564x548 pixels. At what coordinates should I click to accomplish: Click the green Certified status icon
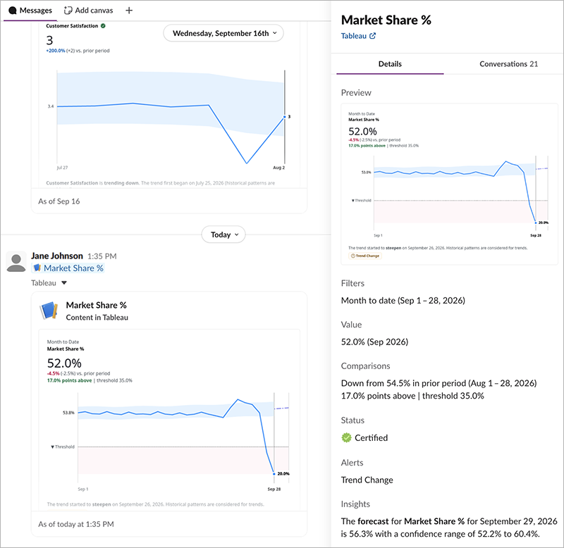346,437
